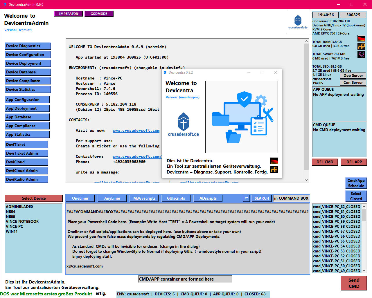
Task: Click the pink music notes icon
Action: pos(361,55)
